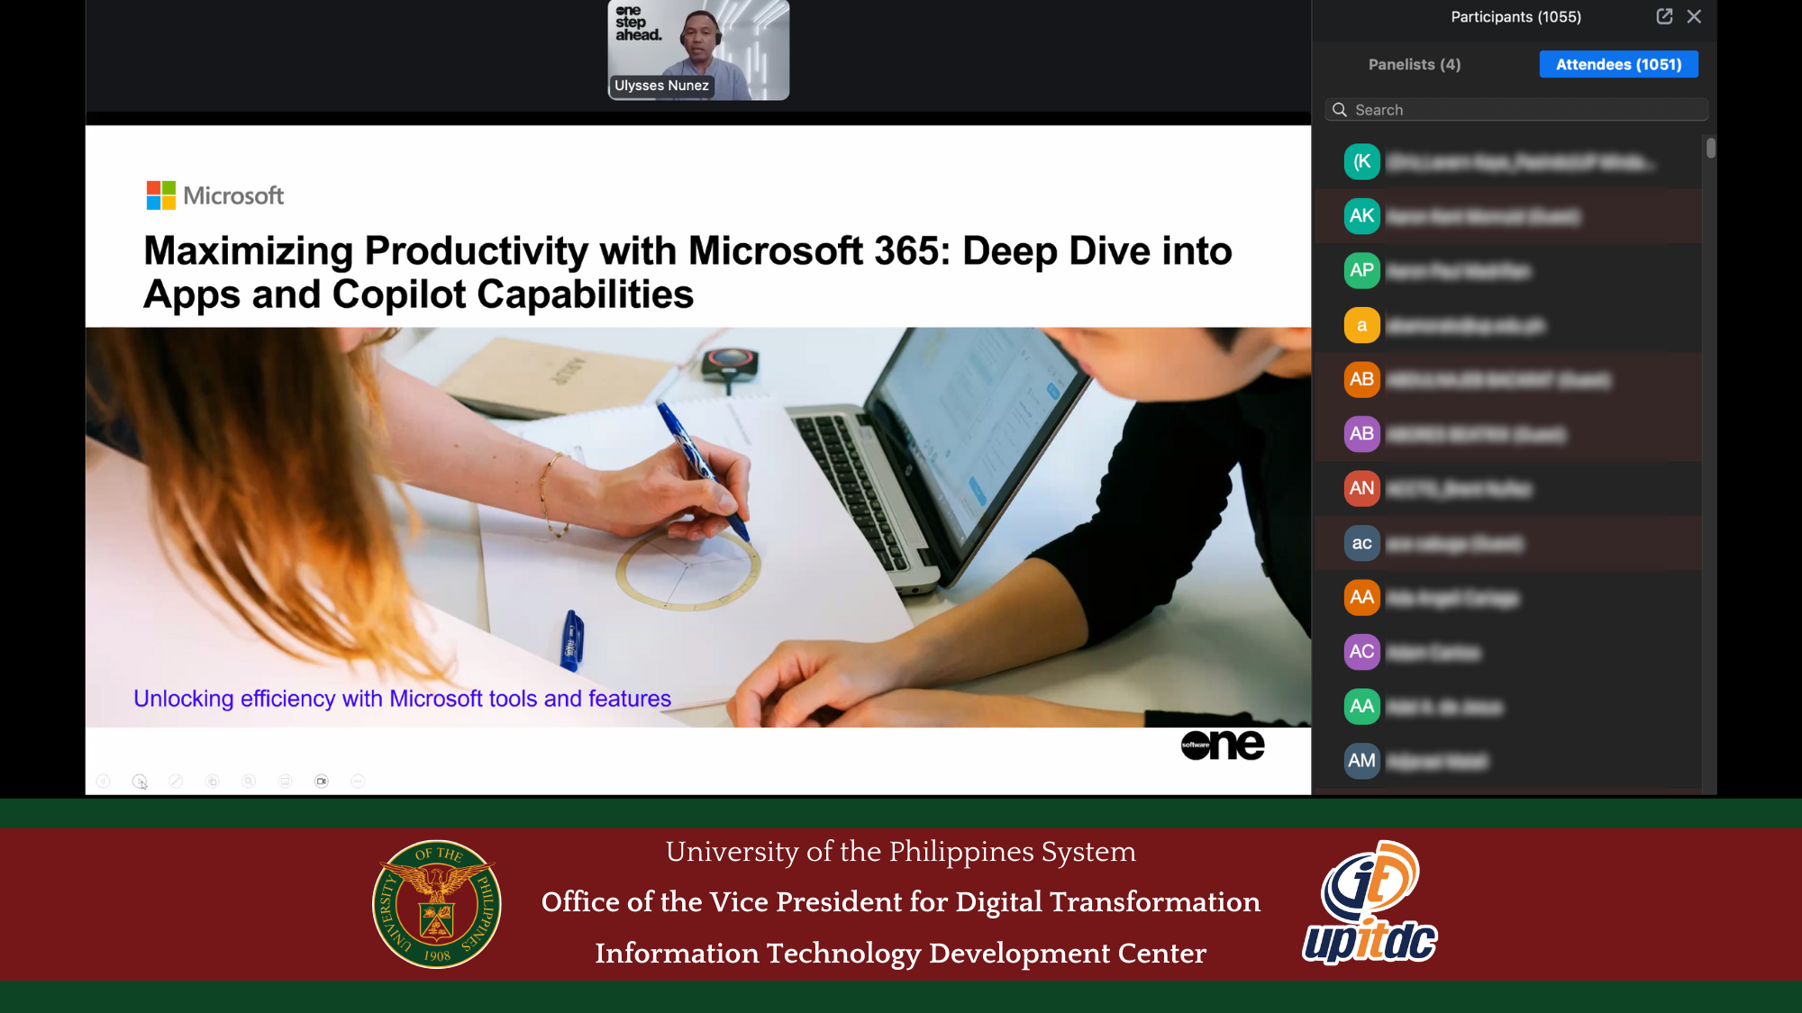Advance to the next slide in the slideshow toolbar
This screenshot has height=1013, width=1802.
point(140,782)
